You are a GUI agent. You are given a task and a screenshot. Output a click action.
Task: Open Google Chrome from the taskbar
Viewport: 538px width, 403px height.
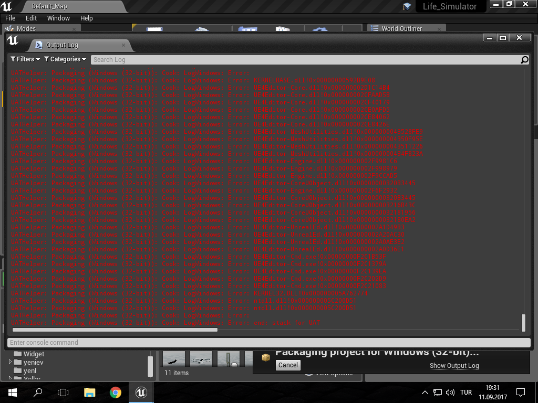click(x=116, y=393)
